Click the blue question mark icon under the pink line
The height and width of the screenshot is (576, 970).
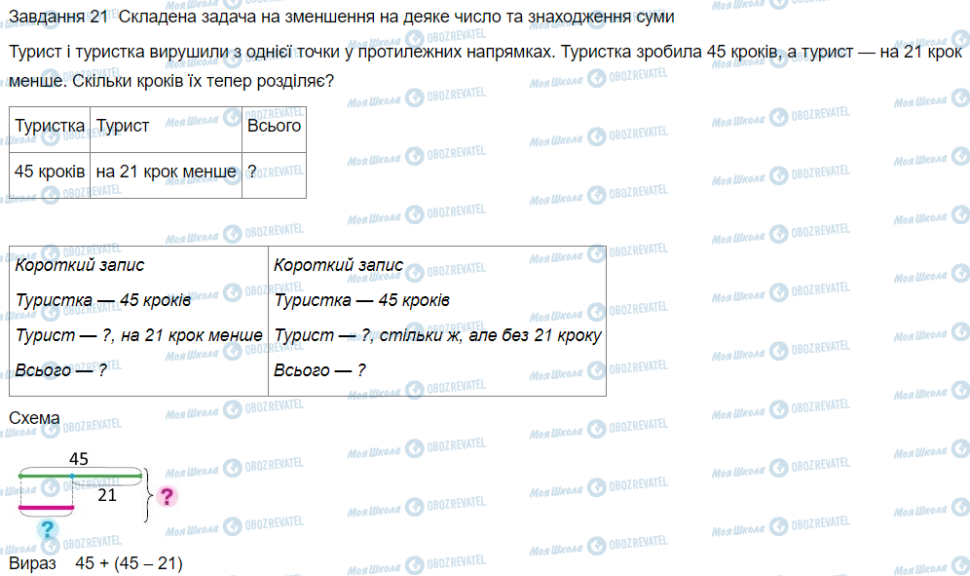pyautogui.click(x=47, y=529)
